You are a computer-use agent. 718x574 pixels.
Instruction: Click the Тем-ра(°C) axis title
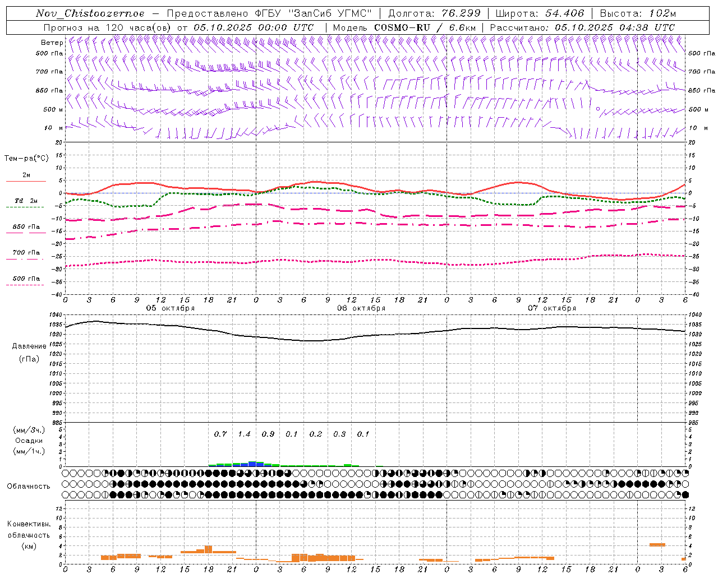tap(26, 158)
